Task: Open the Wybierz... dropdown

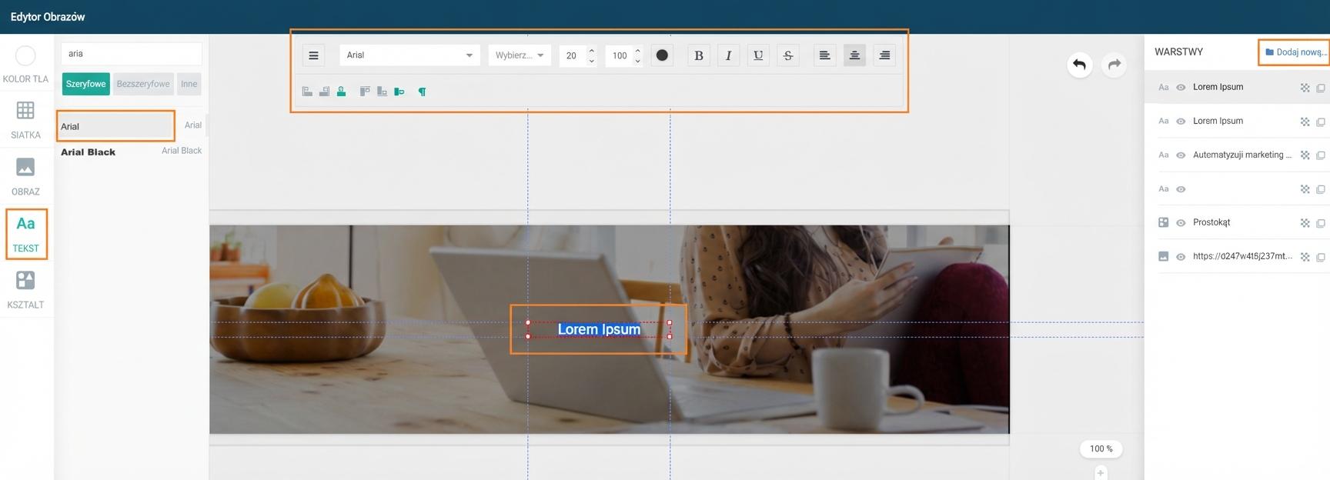Action: point(520,55)
